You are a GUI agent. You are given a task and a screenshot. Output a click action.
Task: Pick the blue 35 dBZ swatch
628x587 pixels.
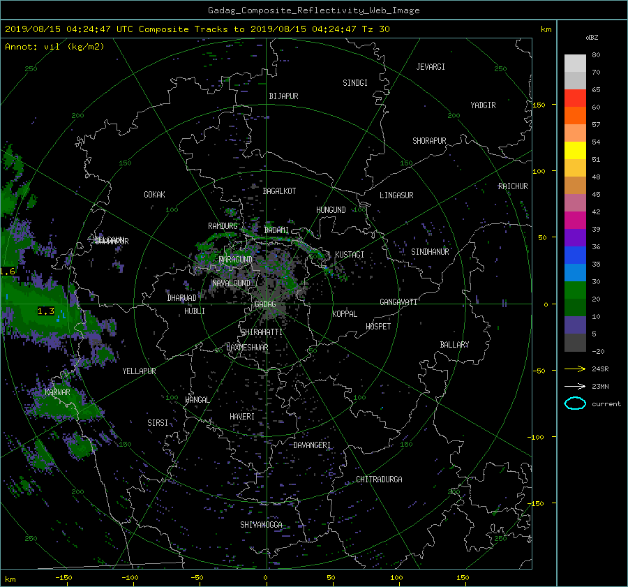[x=575, y=255]
